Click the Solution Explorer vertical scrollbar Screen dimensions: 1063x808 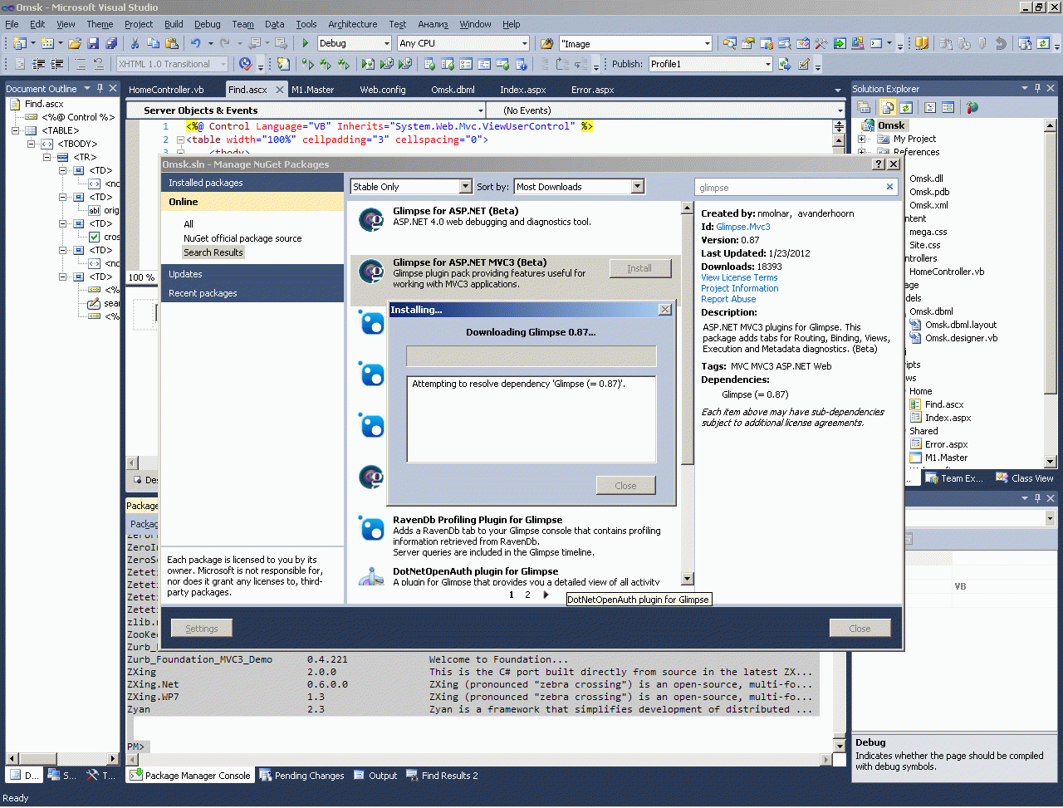pyautogui.click(x=1050, y=294)
